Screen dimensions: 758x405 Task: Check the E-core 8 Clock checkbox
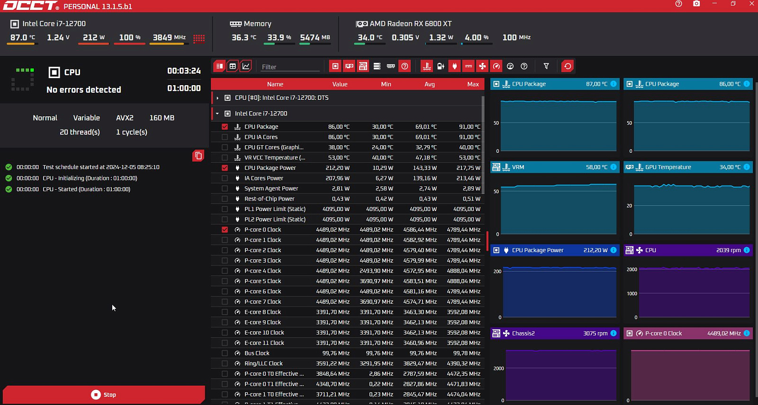[225, 312]
